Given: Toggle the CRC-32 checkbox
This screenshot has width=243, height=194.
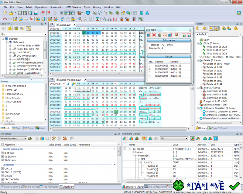Looking at the screenshot, I should point(3,176).
